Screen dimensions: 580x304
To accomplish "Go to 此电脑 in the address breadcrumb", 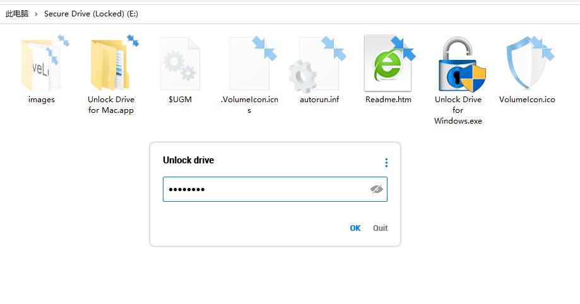I will (17, 14).
